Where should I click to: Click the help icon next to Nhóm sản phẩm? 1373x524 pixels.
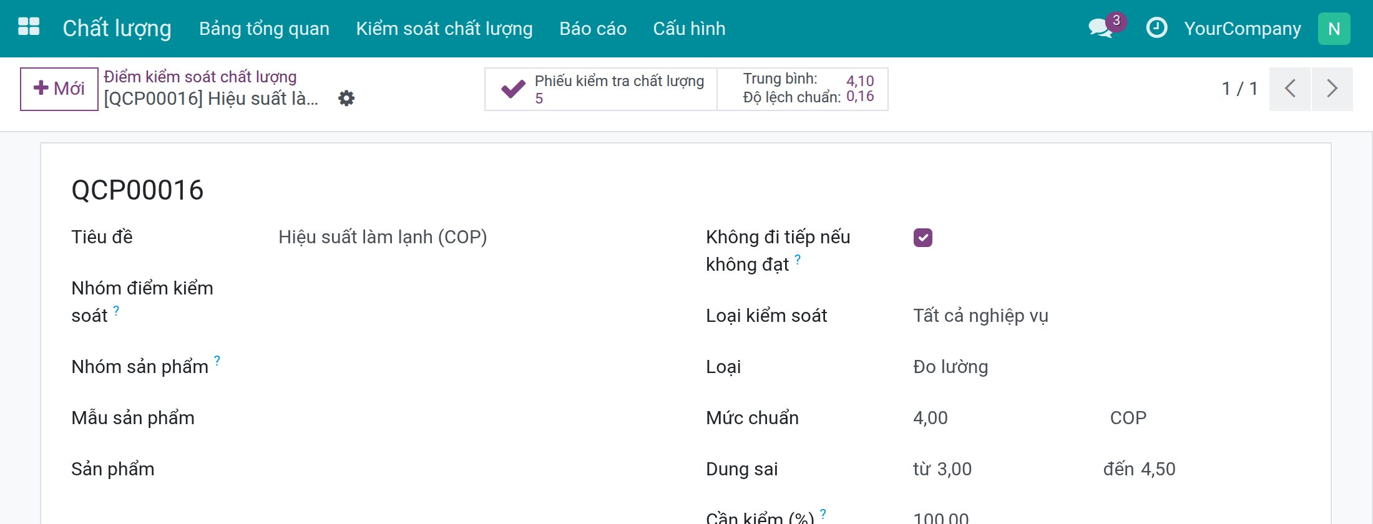(x=217, y=361)
